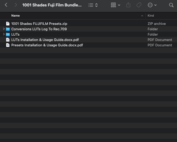This screenshot has height=142, width=177.
Task: Toggle the Name sort direction caret
Action: point(142,16)
